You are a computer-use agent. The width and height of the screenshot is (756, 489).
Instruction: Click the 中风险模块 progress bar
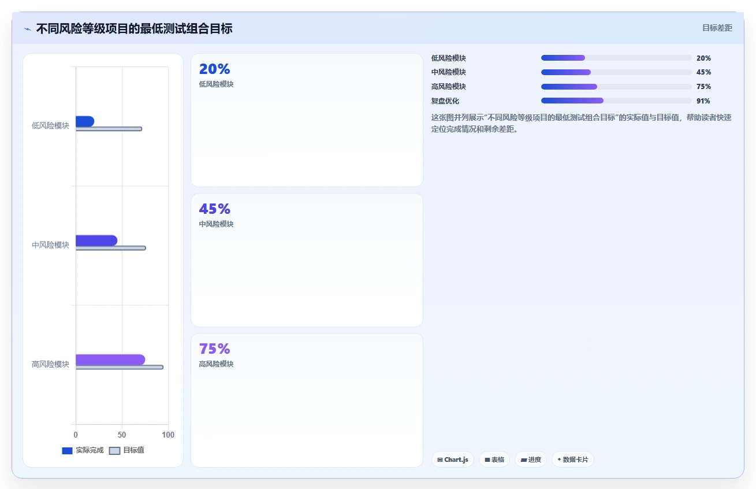tap(616, 72)
